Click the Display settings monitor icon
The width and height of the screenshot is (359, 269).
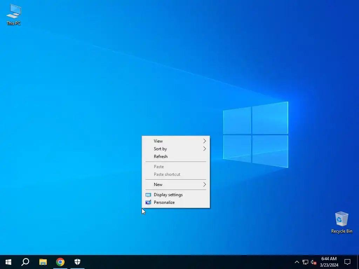coord(148,195)
